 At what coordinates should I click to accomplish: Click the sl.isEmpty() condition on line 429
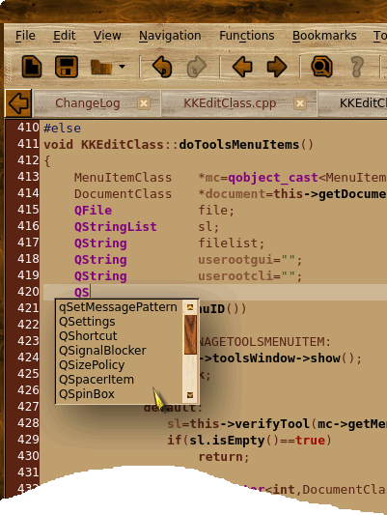[x=235, y=440]
